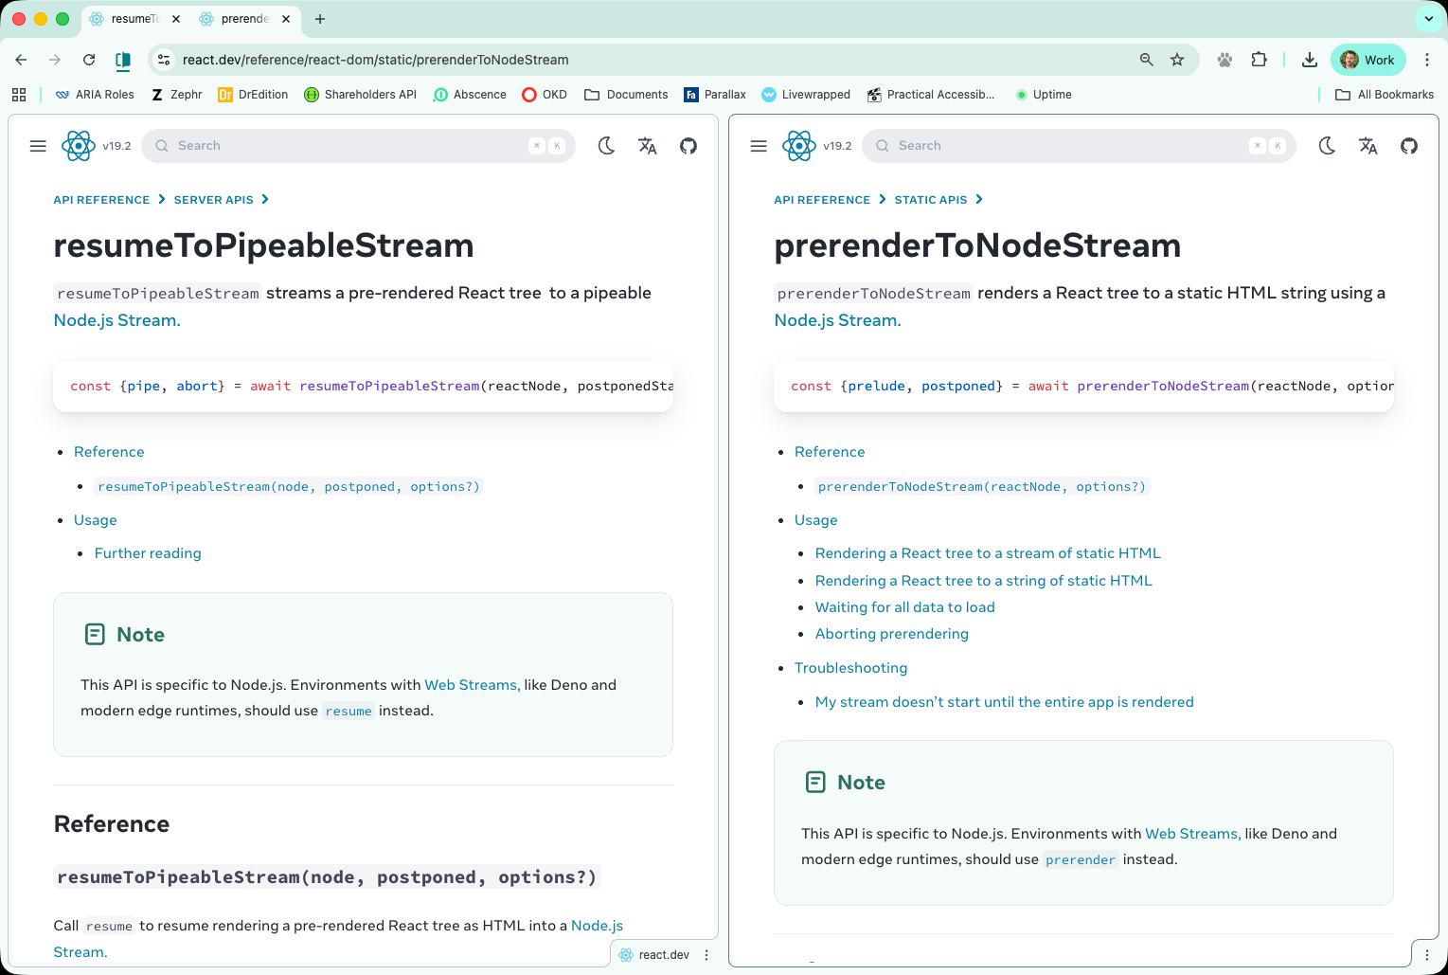Image resolution: width=1448 pixels, height=975 pixels.
Task: Open the browser Extensions puzzle icon
Action: click(x=1259, y=60)
